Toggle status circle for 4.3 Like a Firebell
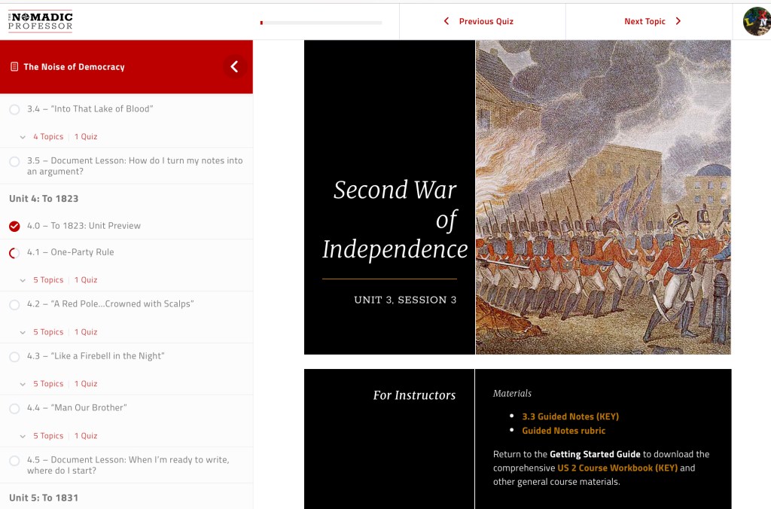Image resolution: width=771 pixels, height=509 pixels. tap(14, 356)
